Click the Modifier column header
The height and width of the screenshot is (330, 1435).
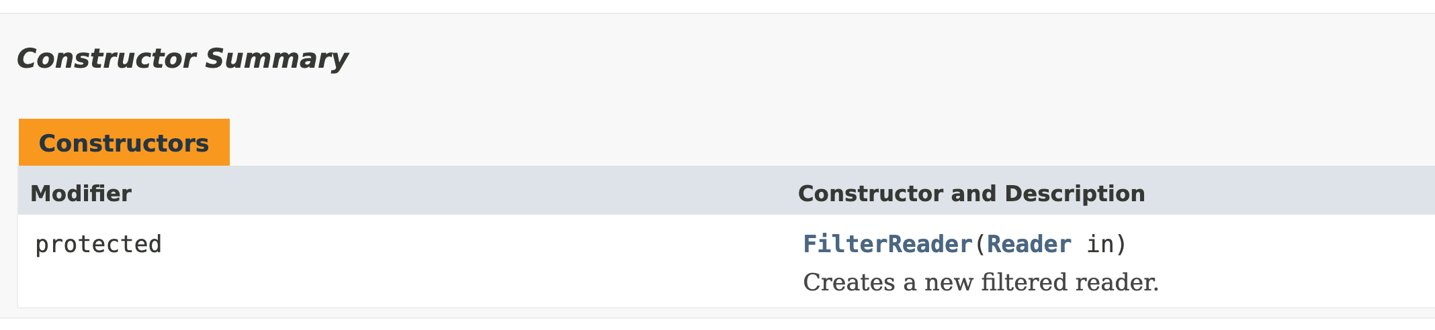81,194
